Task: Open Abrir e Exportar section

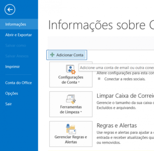Action: coord(19,35)
